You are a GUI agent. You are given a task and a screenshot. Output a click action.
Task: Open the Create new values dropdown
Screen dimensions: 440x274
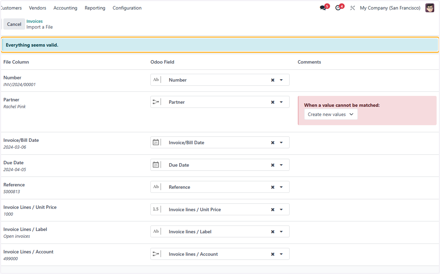(x=331, y=114)
